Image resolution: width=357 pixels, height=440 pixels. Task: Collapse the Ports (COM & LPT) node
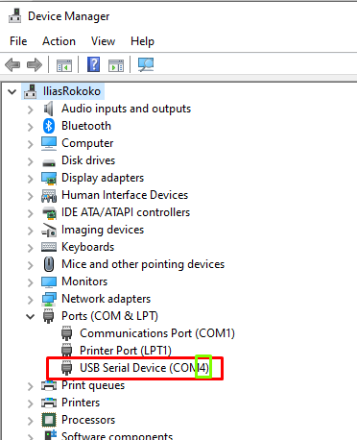click(30, 317)
